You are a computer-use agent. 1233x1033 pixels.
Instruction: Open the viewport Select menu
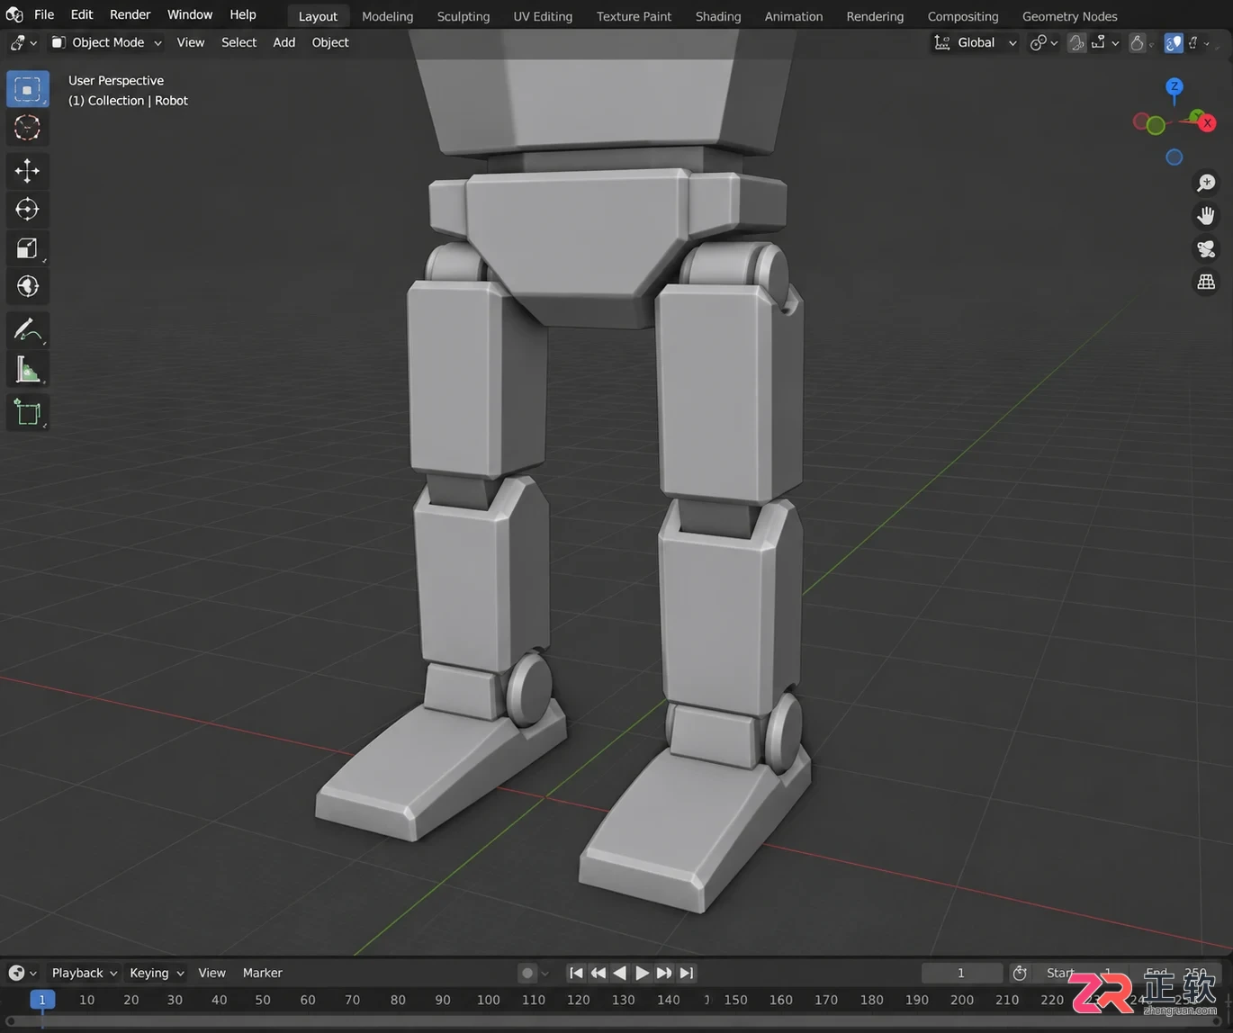point(238,42)
